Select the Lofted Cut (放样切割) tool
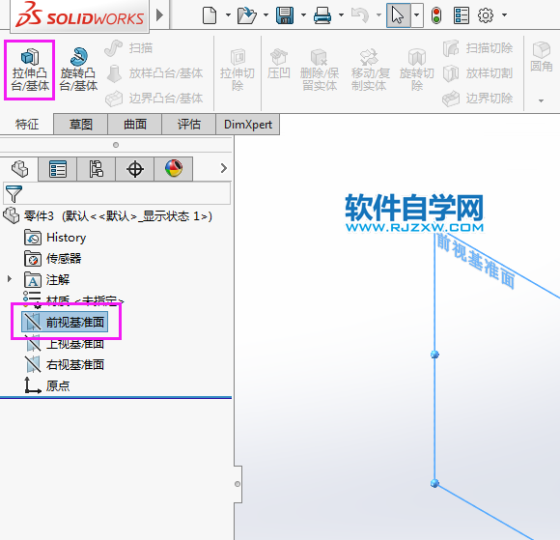The width and height of the screenshot is (560, 540). point(478,73)
